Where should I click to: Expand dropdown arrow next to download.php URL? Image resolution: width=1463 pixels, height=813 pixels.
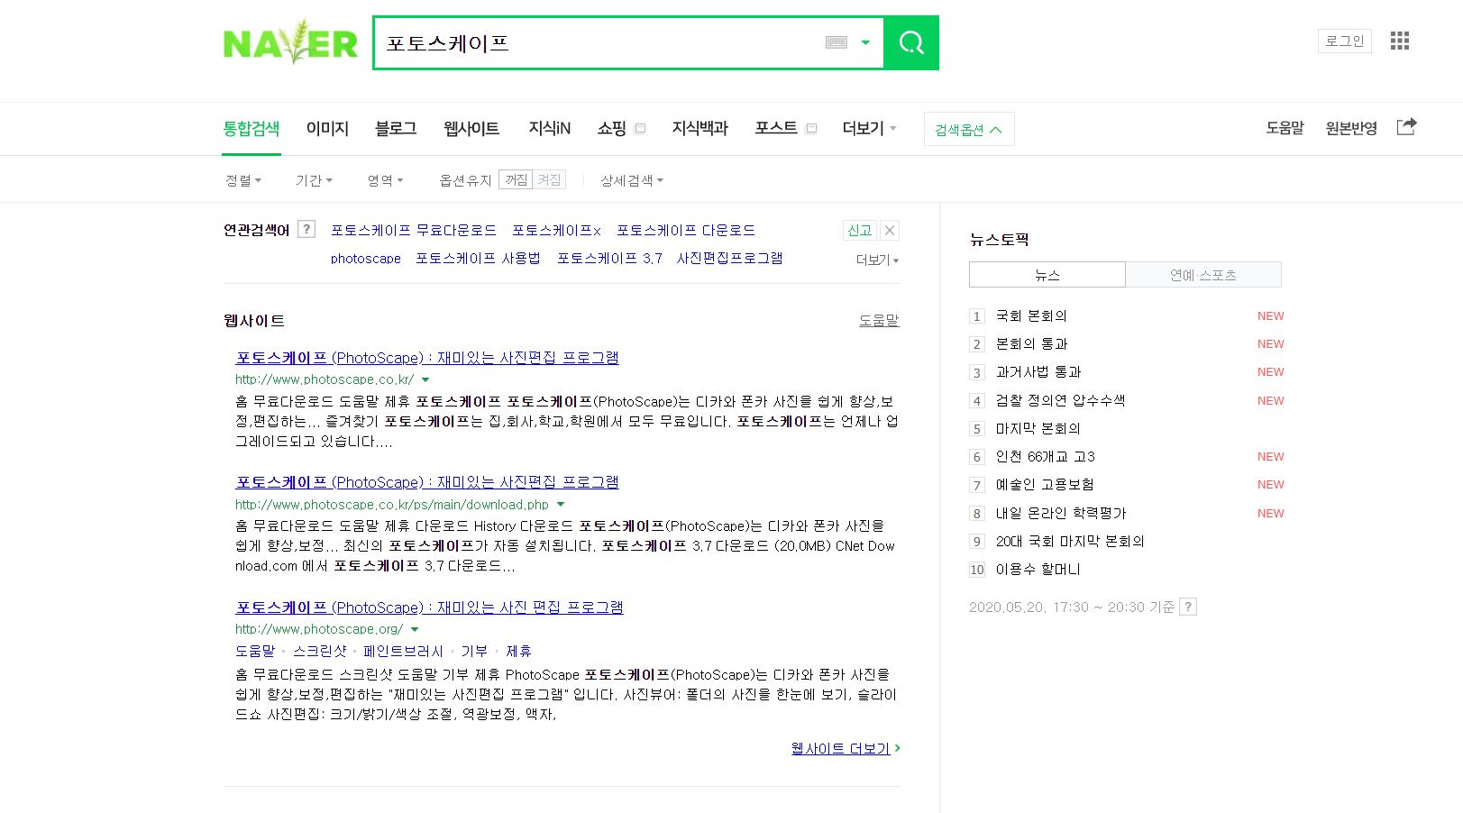561,505
